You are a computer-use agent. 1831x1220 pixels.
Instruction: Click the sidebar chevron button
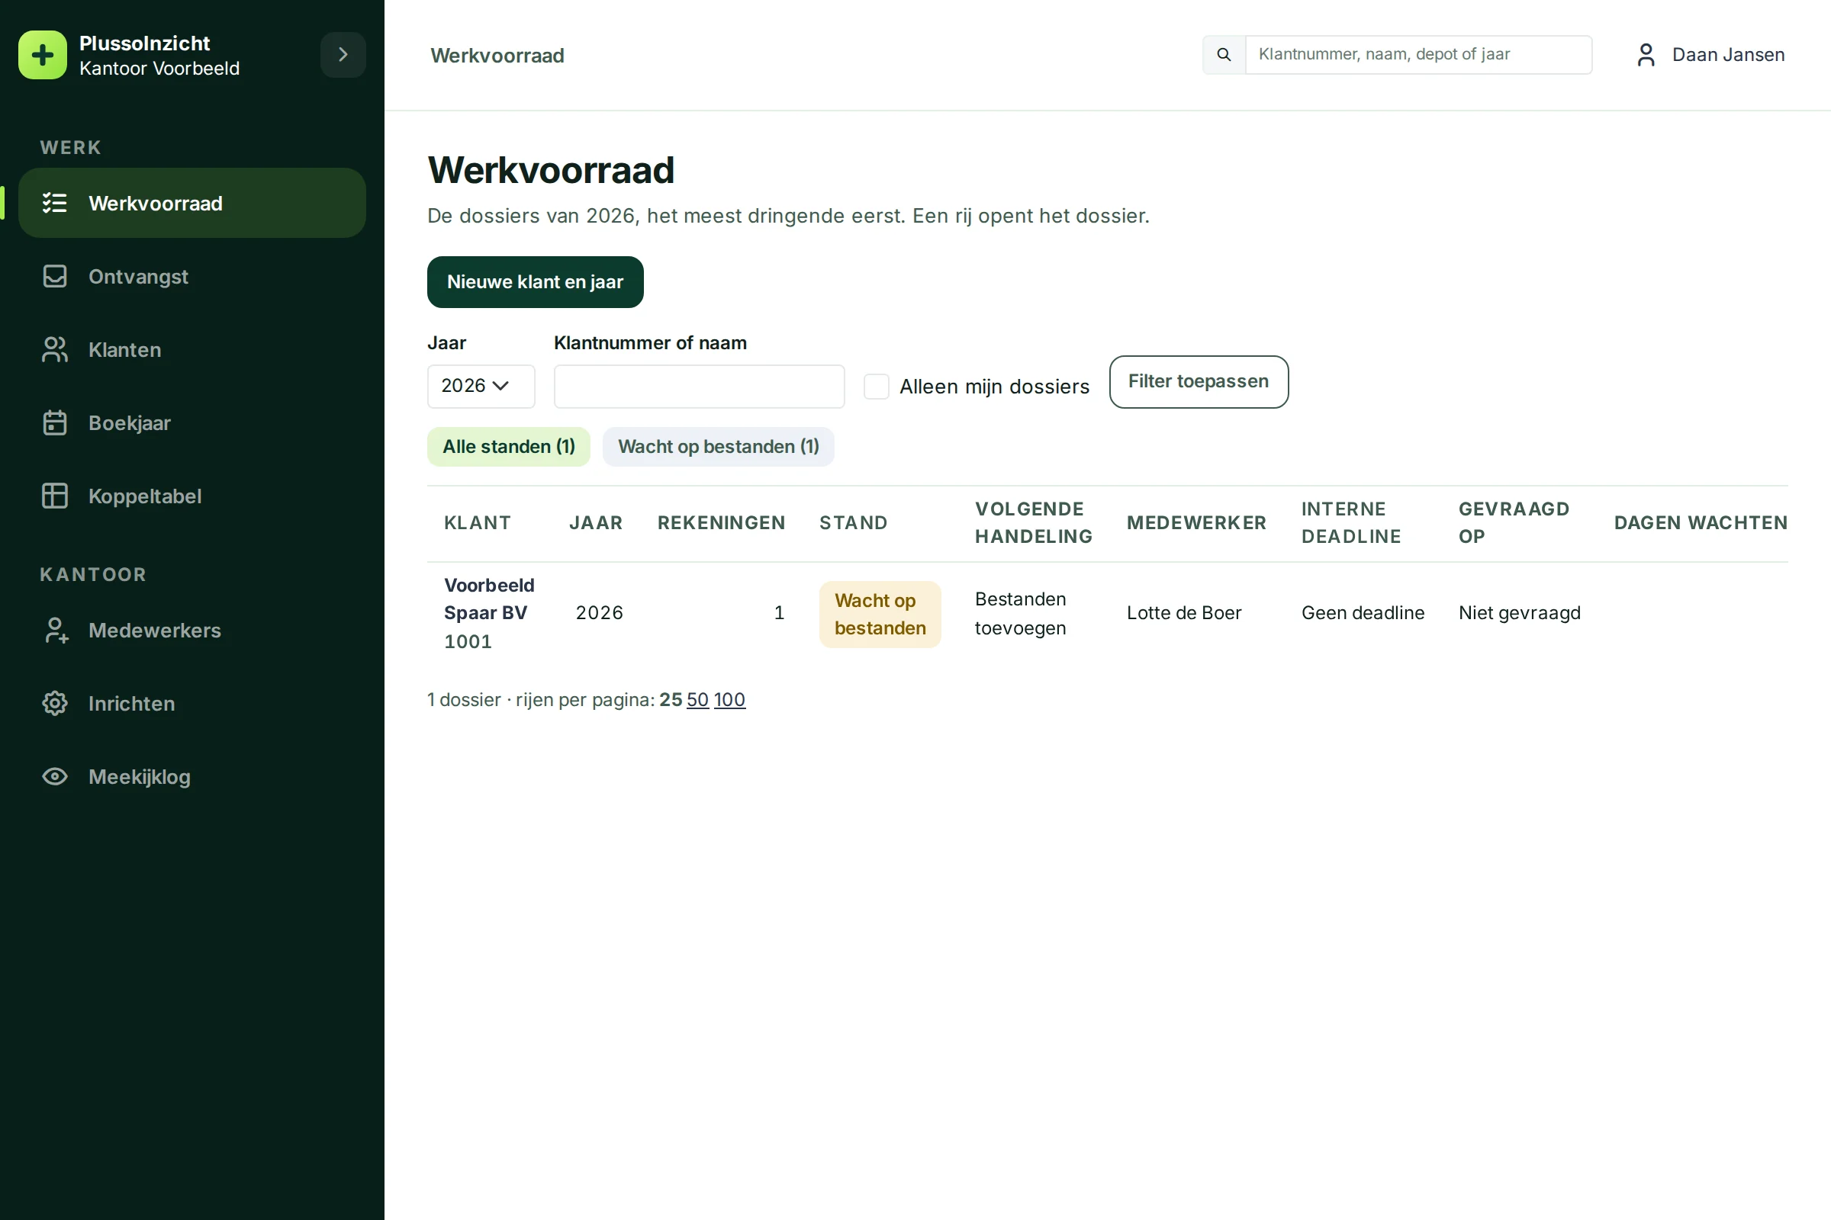click(x=343, y=55)
